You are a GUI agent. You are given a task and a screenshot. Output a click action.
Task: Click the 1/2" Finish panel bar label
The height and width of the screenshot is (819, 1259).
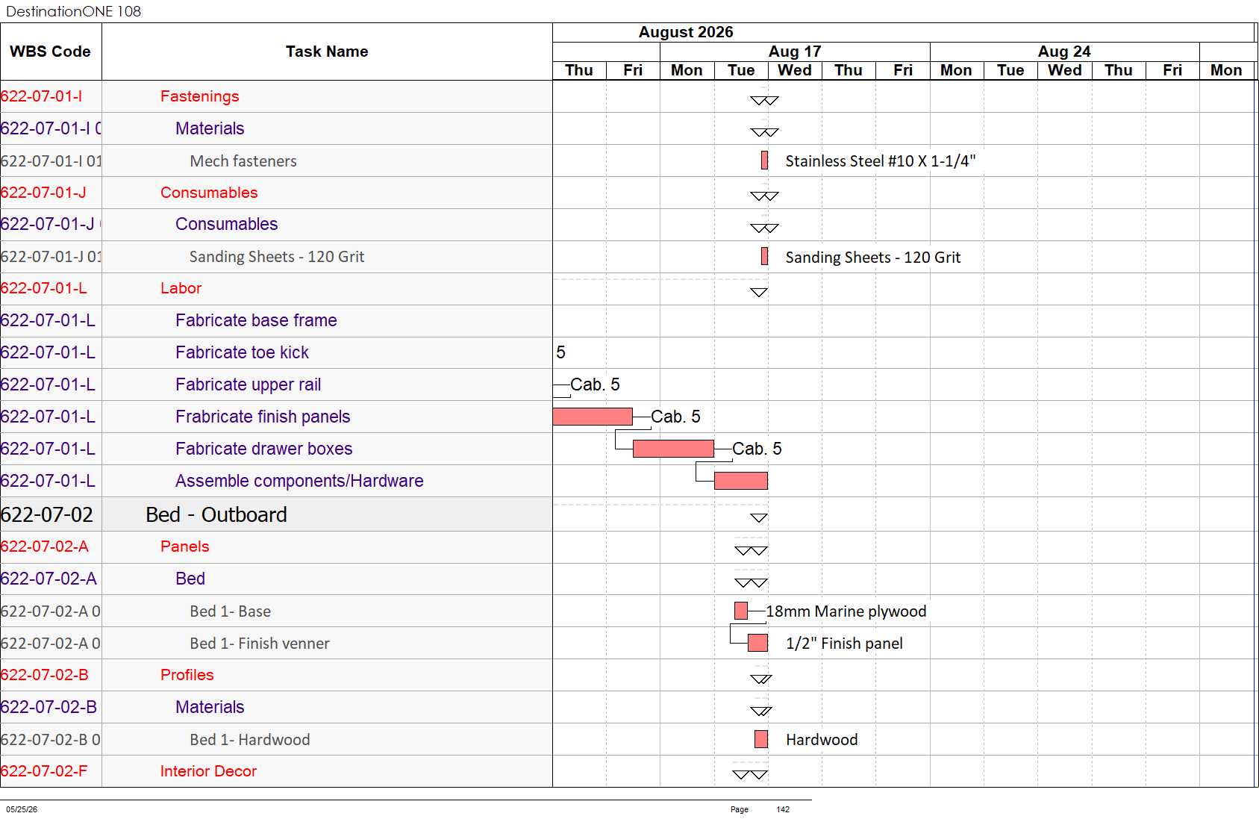coord(844,644)
